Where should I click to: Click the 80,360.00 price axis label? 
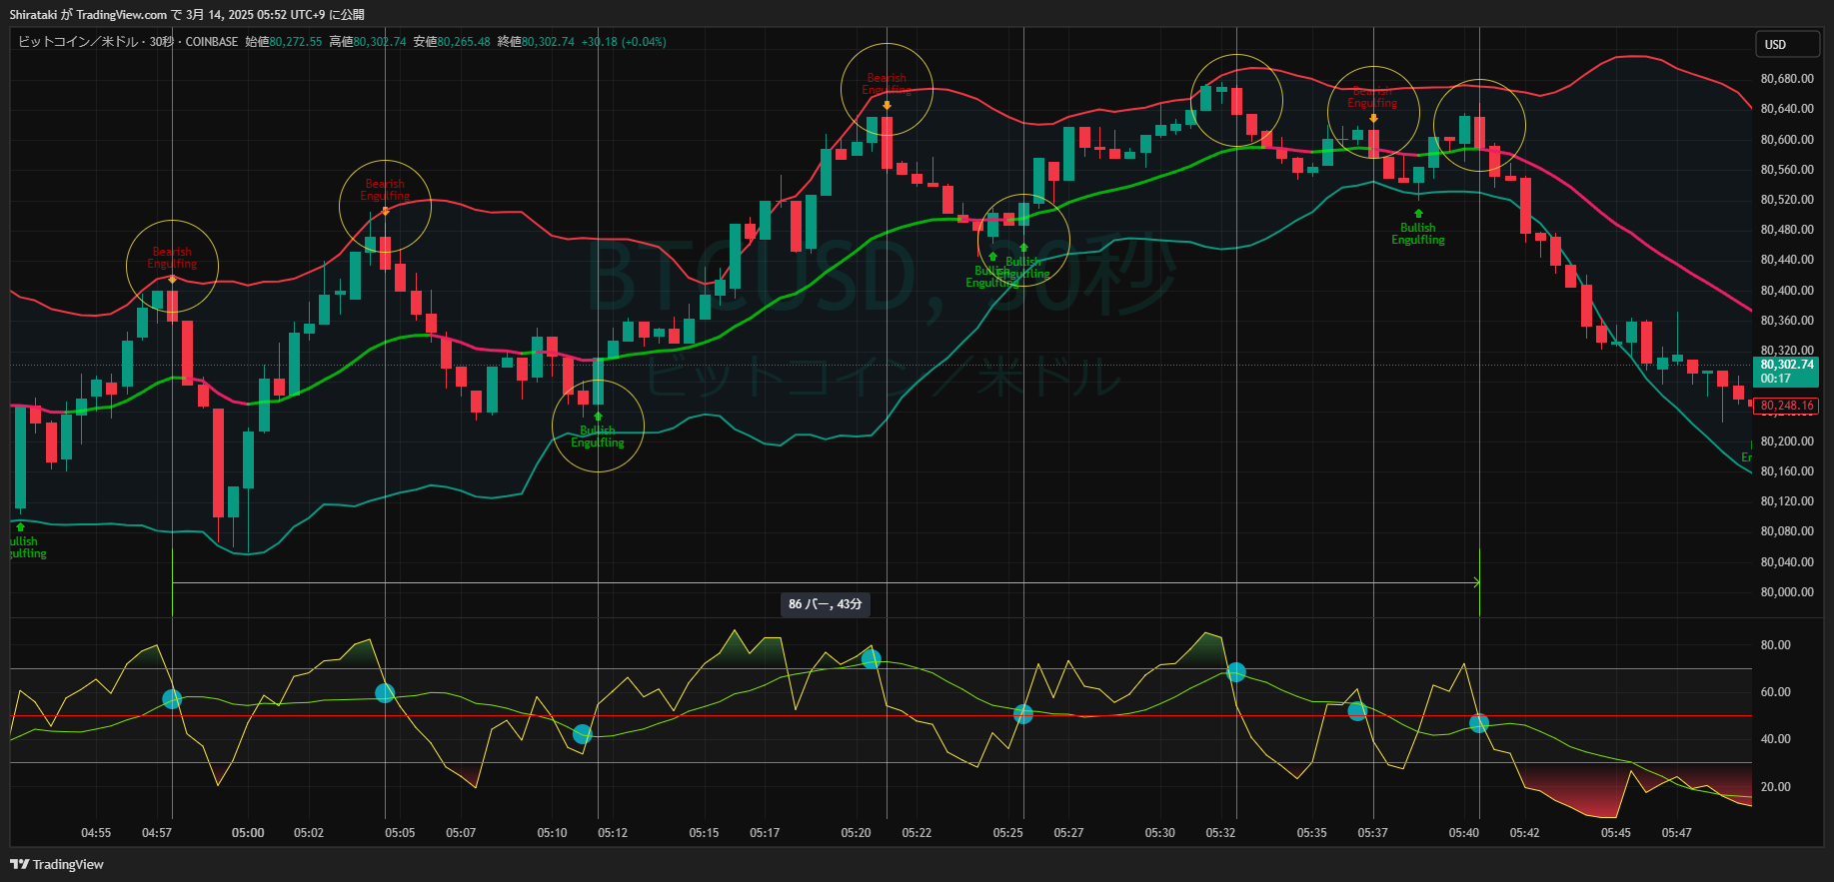(x=1786, y=321)
